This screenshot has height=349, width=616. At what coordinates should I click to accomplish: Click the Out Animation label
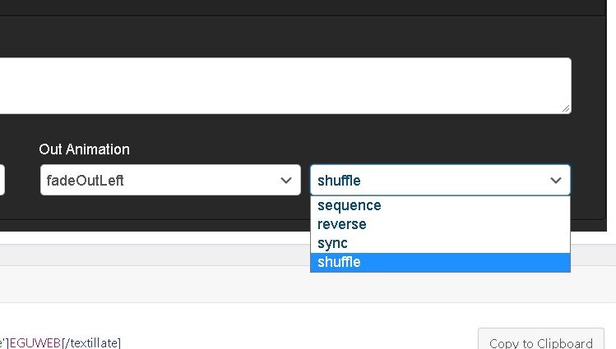click(x=84, y=149)
